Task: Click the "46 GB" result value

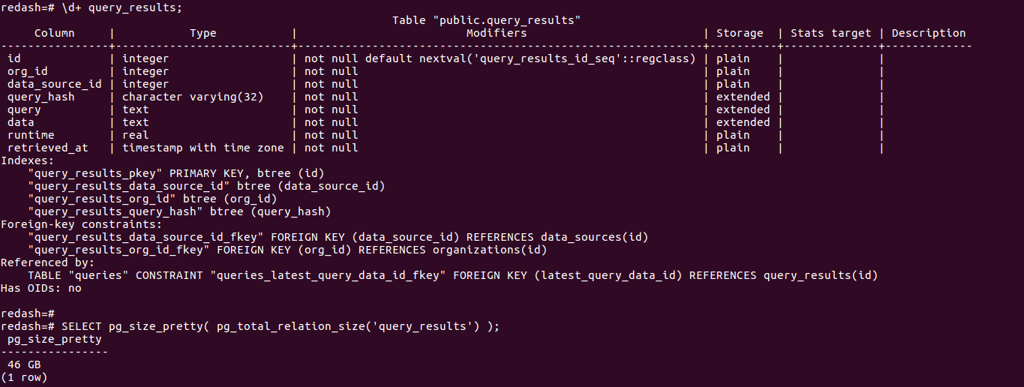Action: (x=24, y=364)
